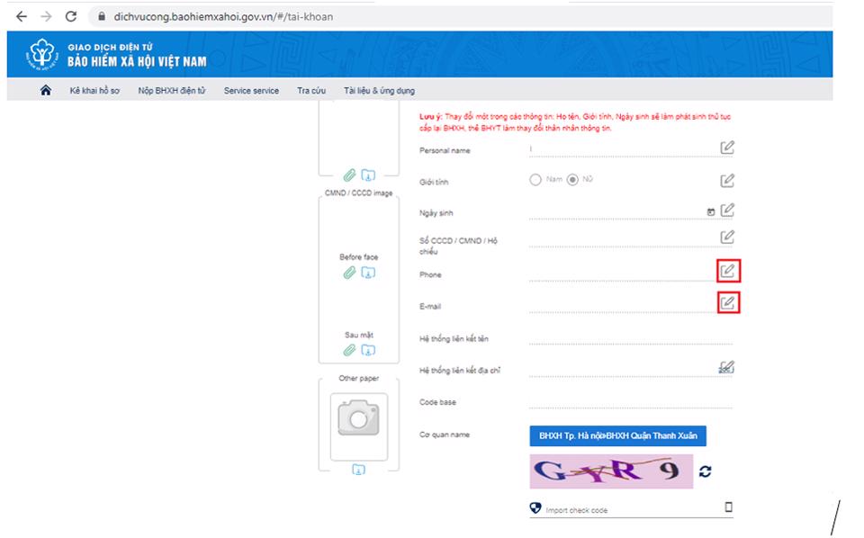Viewport: 864px width, 538px height.
Task: Click the BHXH Tp. Hà nội BHXH Quận Thanh Xuân button
Action: pyautogui.click(x=617, y=435)
